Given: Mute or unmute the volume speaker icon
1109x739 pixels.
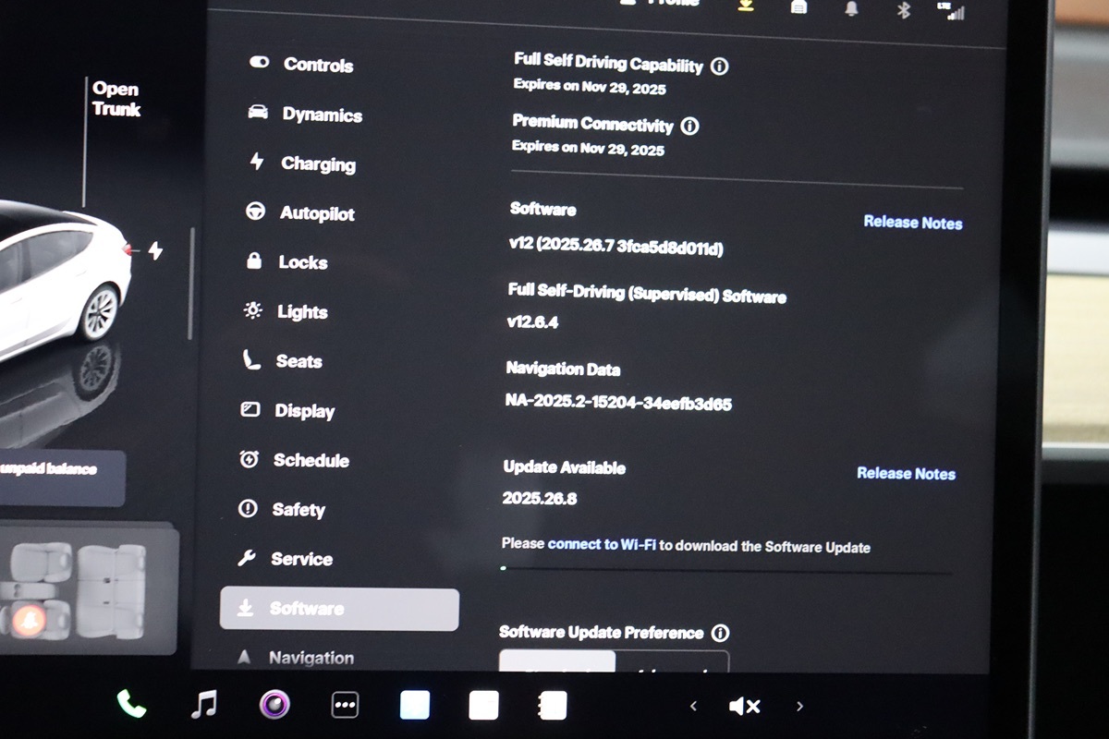Looking at the screenshot, I should pos(744,707).
